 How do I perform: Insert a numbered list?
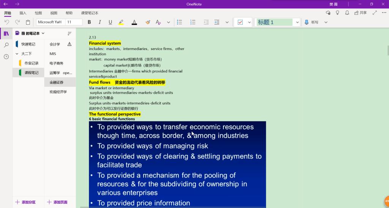click(x=193, y=22)
